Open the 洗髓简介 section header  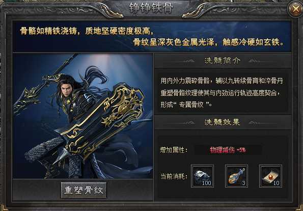pos(223,61)
